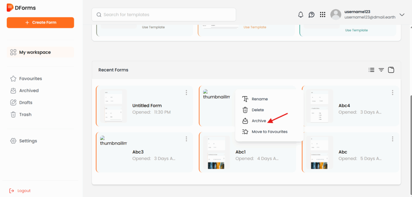The image size is (412, 197).
Task: Open three-dot menu for Abc3 form
Action: (186, 139)
